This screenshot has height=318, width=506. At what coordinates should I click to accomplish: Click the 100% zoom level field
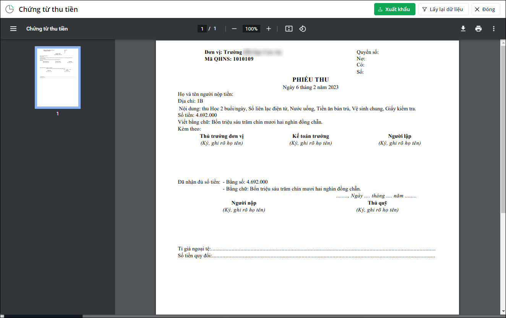point(251,29)
